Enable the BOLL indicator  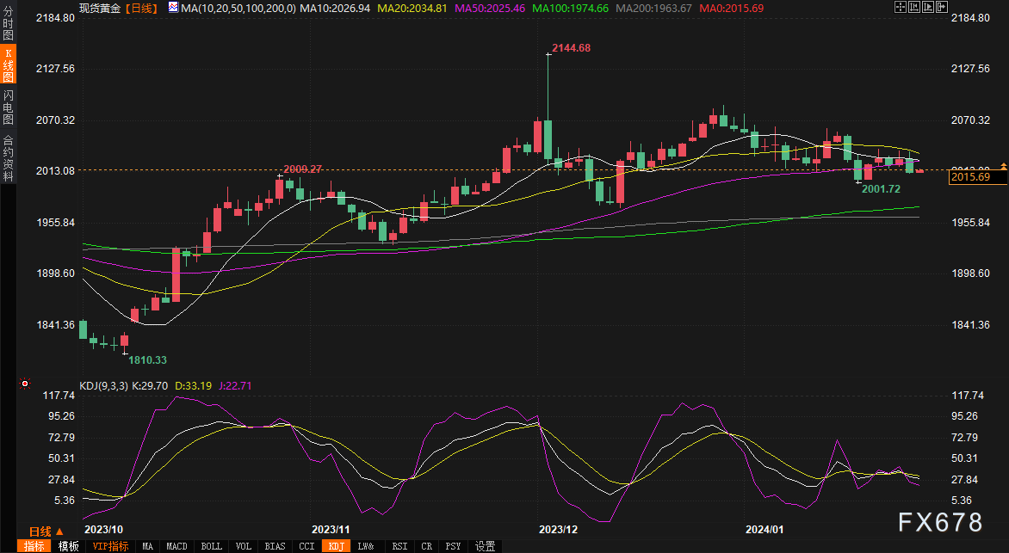pyautogui.click(x=211, y=546)
